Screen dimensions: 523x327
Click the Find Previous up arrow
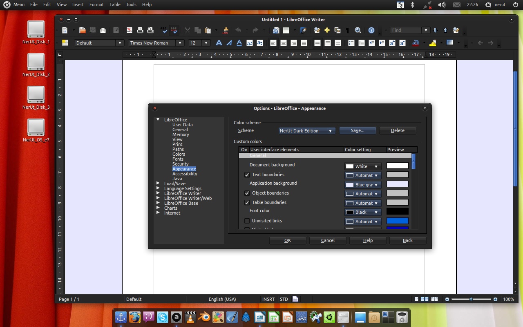tap(445, 30)
